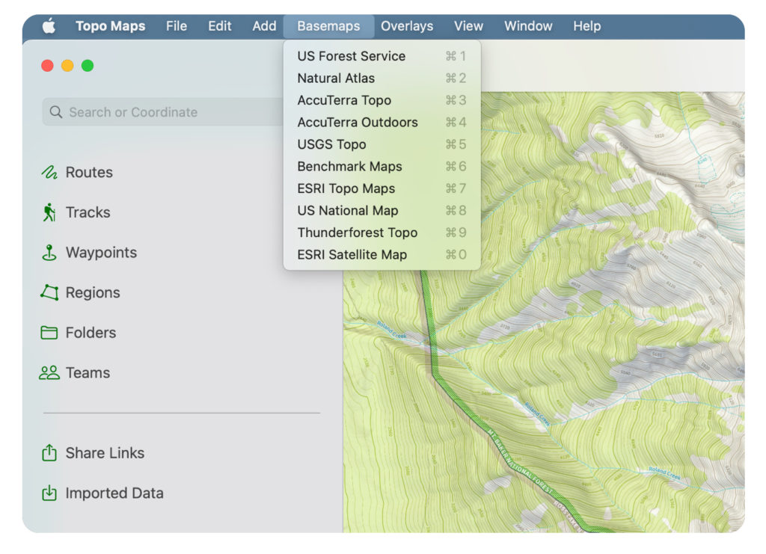Show the Regions list
766x554 pixels.
(x=93, y=292)
